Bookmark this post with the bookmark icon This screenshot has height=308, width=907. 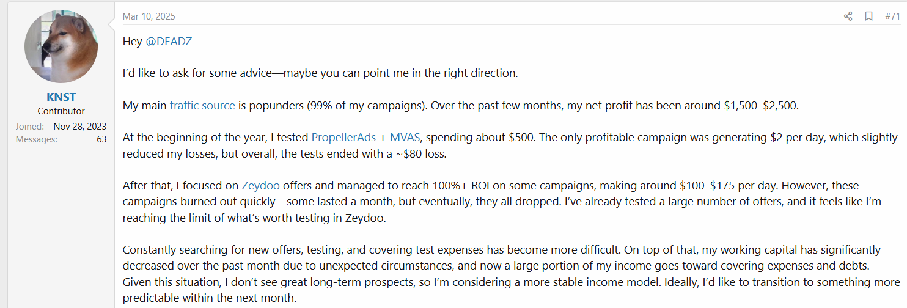click(x=868, y=16)
